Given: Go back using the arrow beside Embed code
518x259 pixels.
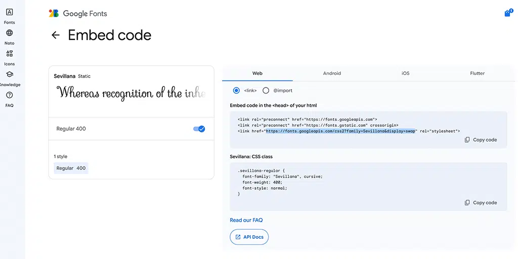Looking at the screenshot, I should click(56, 35).
